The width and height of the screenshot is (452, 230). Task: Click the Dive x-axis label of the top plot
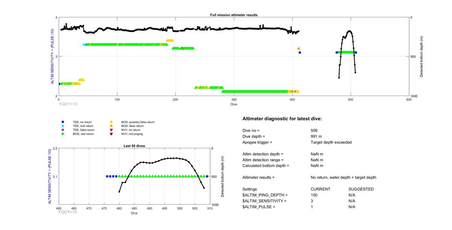[x=234, y=104]
